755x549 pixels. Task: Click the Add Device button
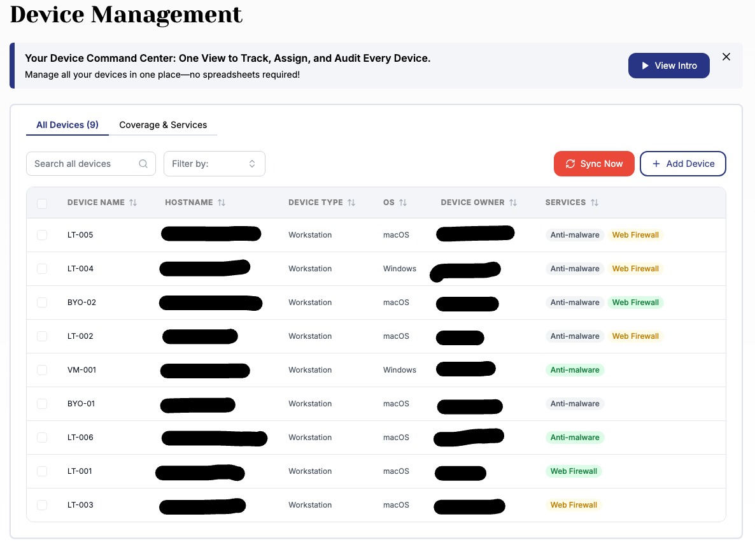(x=682, y=164)
